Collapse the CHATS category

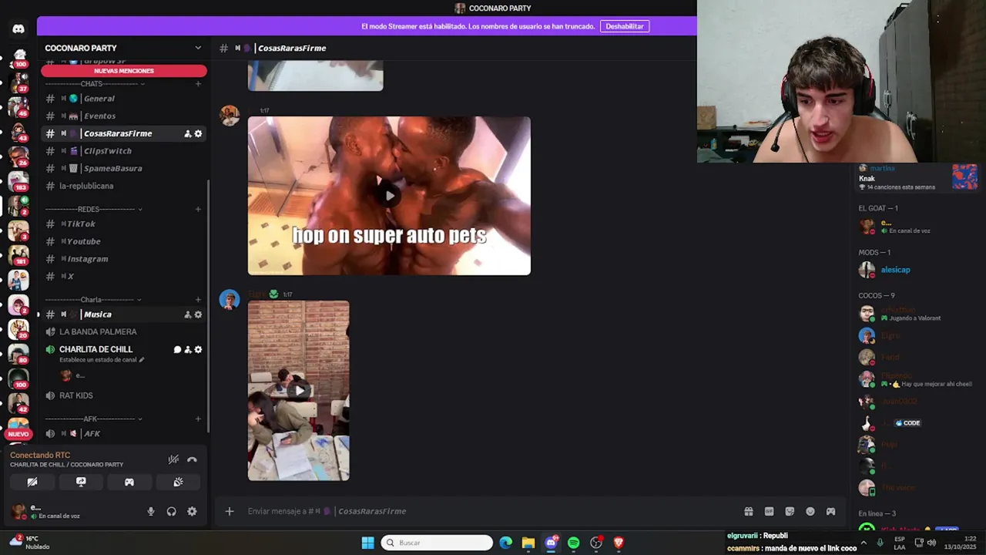(x=93, y=83)
